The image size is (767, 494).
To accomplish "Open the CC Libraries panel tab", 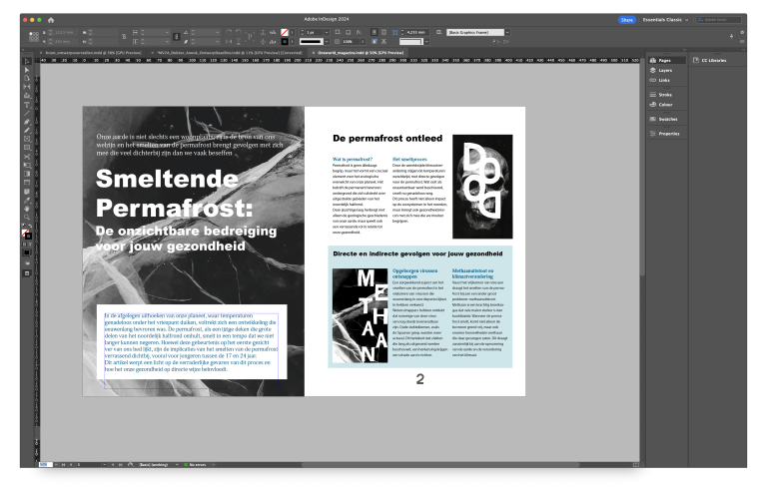I will click(713, 60).
